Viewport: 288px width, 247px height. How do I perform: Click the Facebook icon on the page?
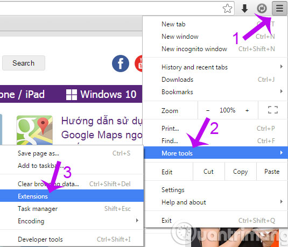click(121, 63)
